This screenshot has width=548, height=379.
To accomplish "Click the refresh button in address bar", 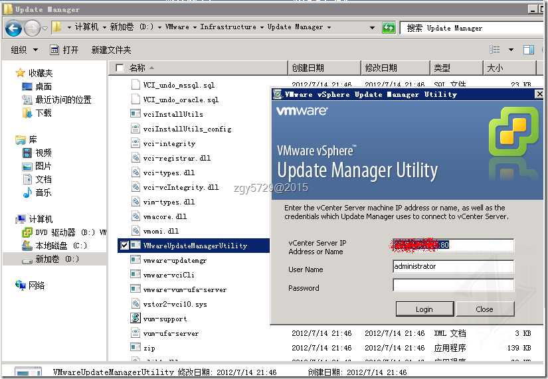I will pos(389,28).
